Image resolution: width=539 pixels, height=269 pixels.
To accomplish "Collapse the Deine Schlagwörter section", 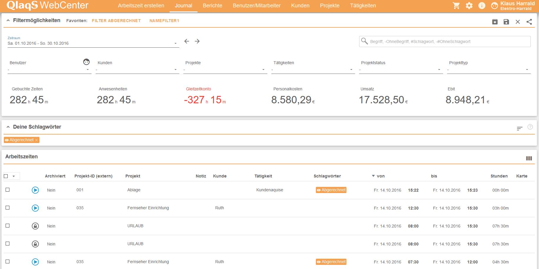I will 8,127.
